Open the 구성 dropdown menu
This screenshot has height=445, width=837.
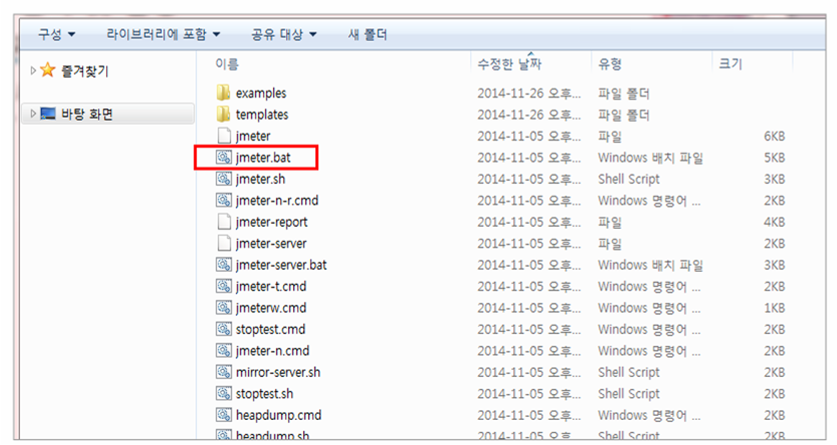tap(56, 34)
